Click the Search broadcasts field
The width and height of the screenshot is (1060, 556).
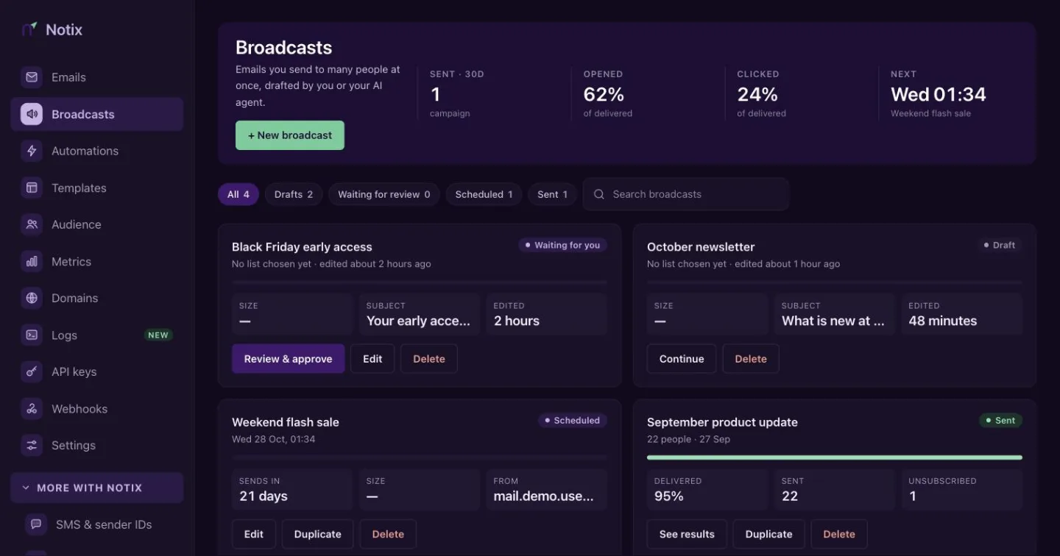coord(686,194)
